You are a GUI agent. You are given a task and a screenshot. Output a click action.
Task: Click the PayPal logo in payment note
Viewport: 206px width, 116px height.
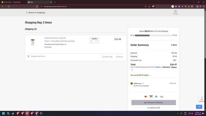[159, 67]
